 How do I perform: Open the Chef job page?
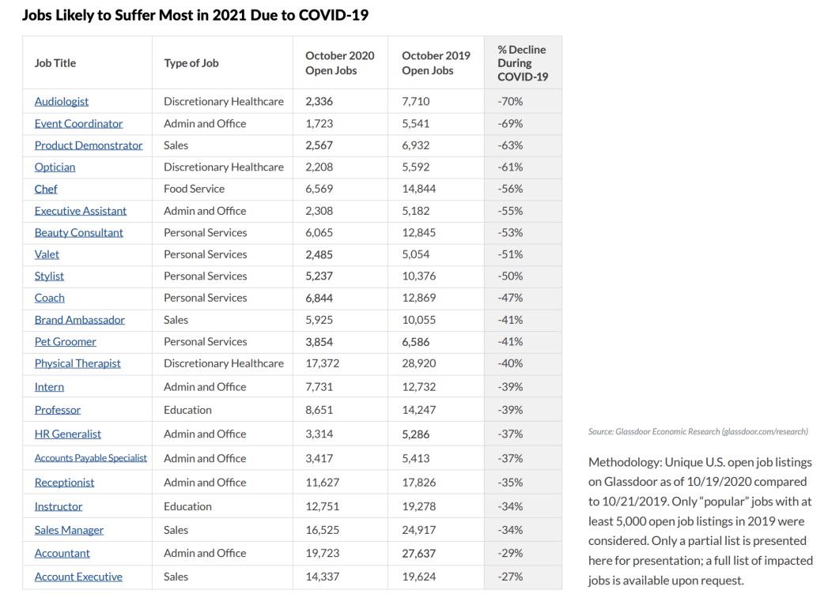tap(46, 189)
